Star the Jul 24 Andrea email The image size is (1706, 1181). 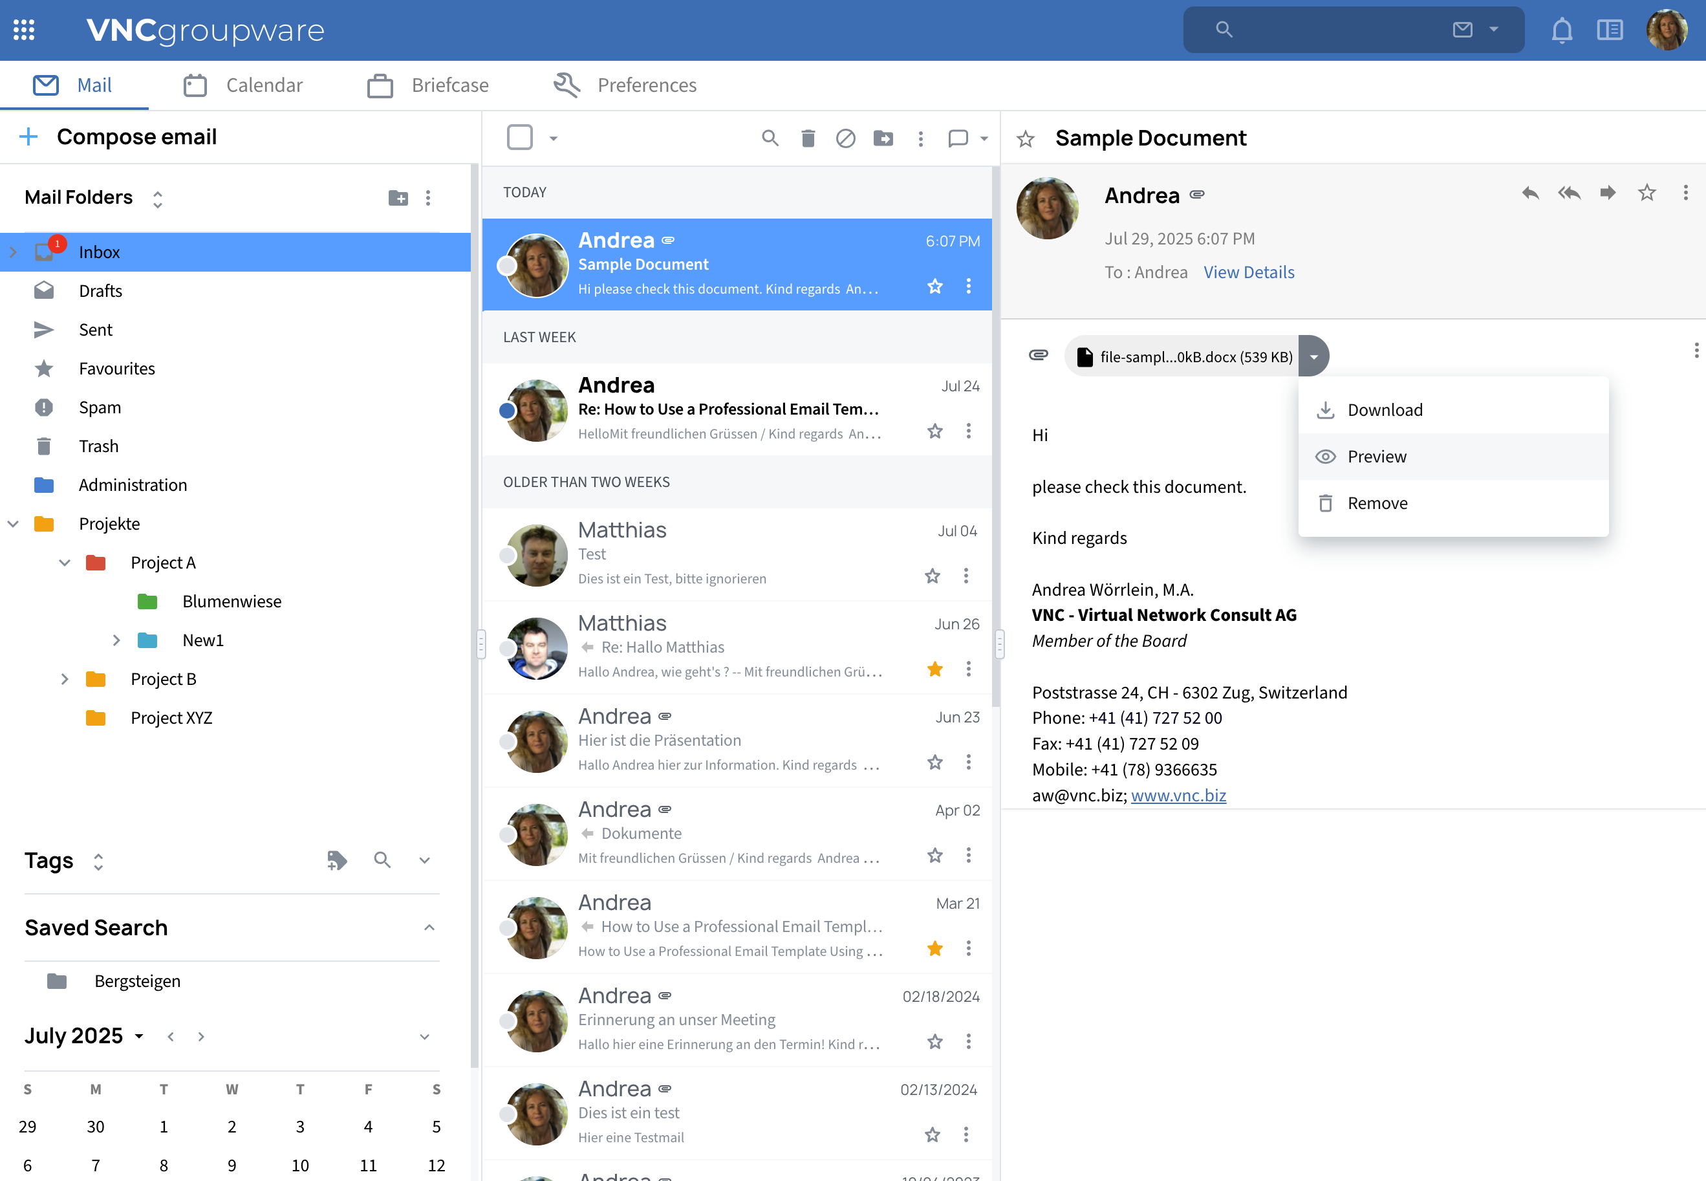pos(935,431)
